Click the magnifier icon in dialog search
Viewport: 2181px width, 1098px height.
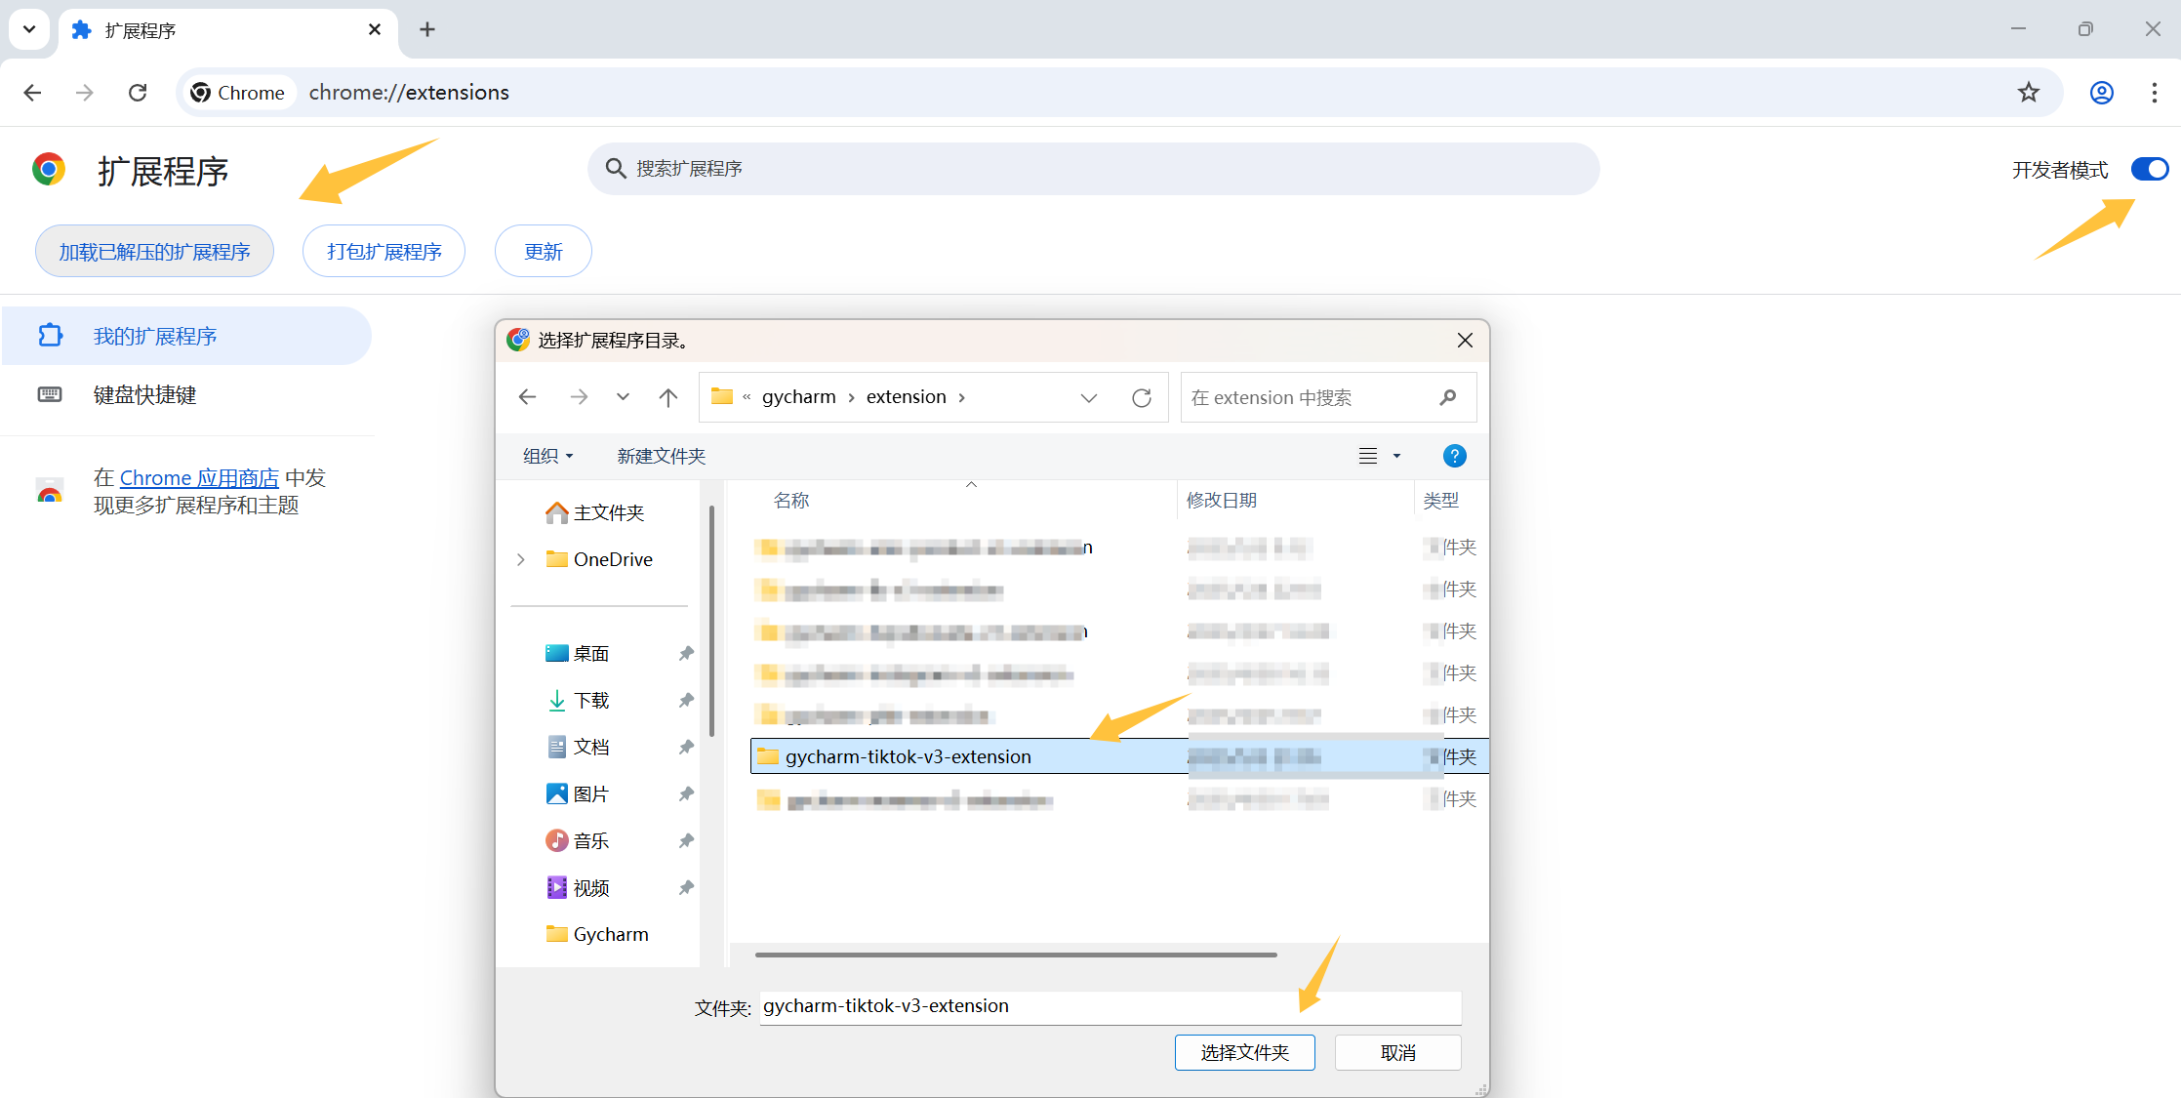click(1448, 397)
